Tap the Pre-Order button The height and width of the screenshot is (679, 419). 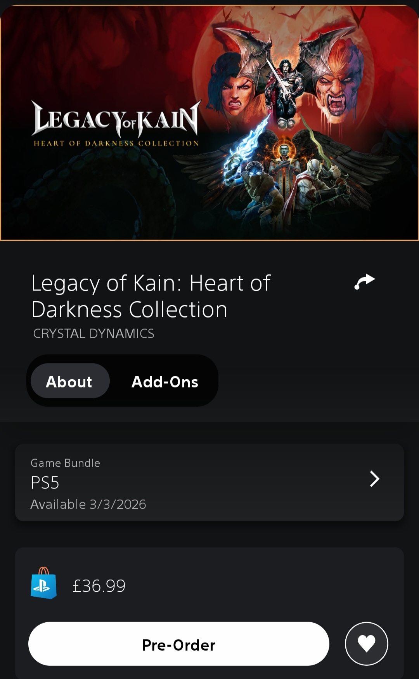[x=179, y=644]
